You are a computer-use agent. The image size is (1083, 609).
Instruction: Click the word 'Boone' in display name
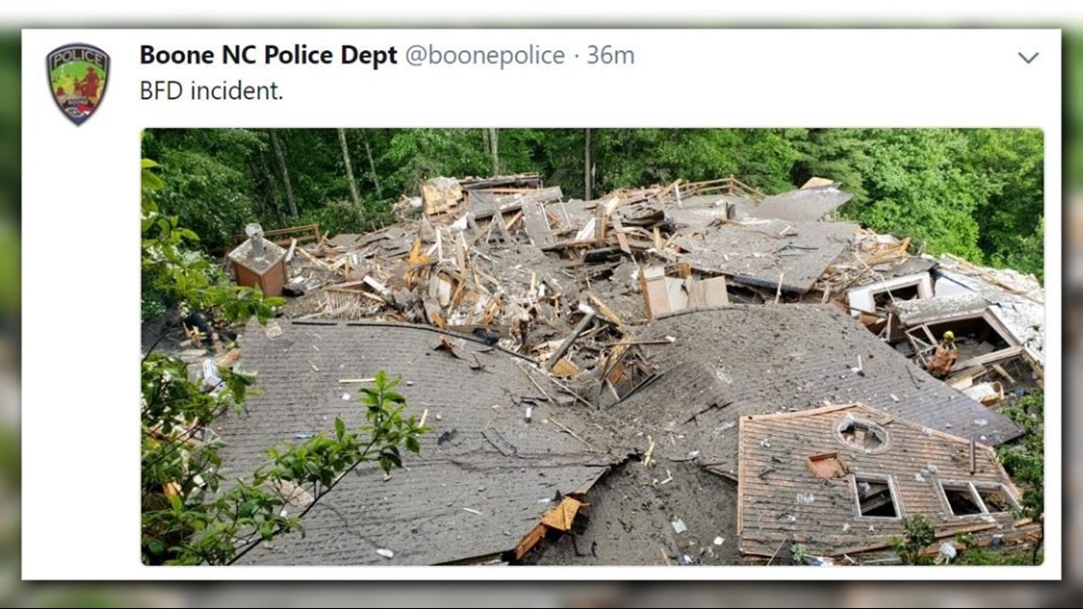point(178,55)
